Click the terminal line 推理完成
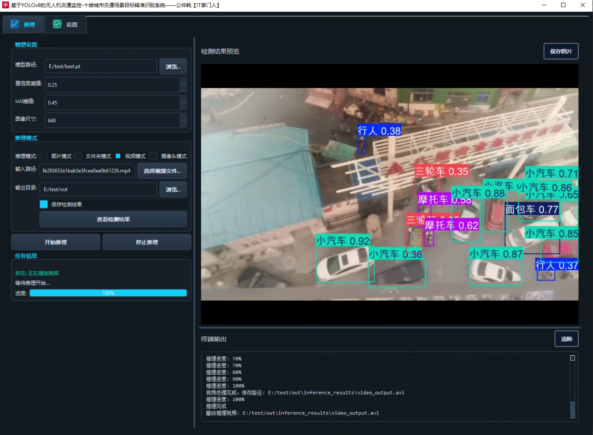Image resolution: width=593 pixels, height=435 pixels. 216,406
